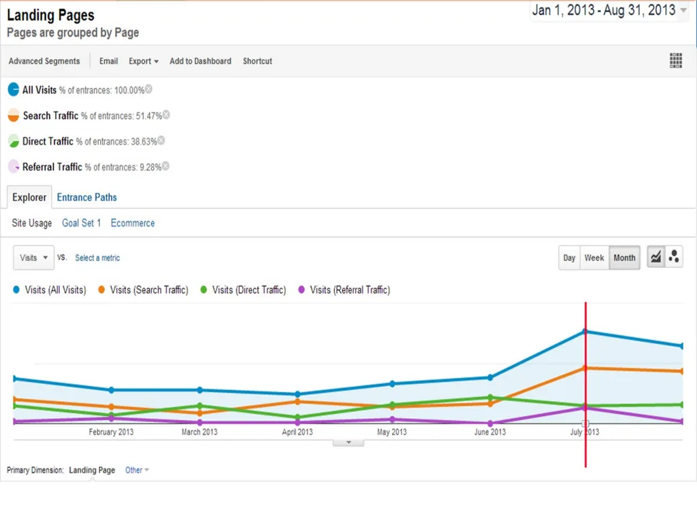
Task: Expand the chart annotations drawer arrow
Action: [x=348, y=442]
